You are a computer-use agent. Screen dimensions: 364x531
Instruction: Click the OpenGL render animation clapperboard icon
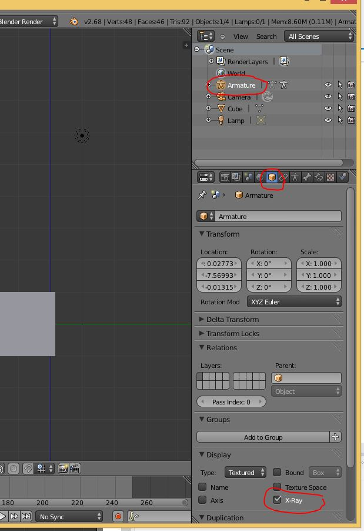pos(75,469)
